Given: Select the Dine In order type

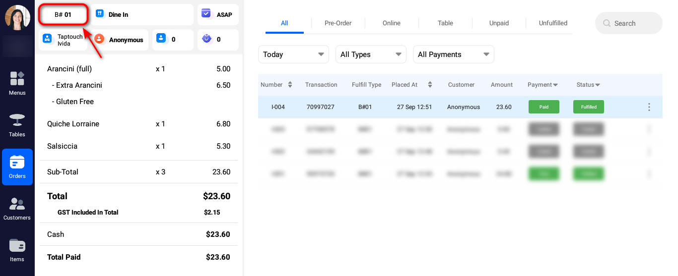Looking at the screenshot, I should pyautogui.click(x=142, y=15).
